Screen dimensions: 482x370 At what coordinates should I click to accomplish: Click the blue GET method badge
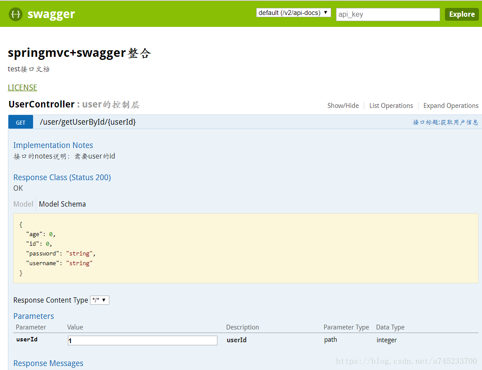pos(21,122)
